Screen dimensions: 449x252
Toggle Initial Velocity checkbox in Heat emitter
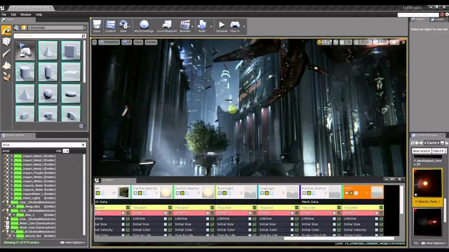click(x=376, y=230)
